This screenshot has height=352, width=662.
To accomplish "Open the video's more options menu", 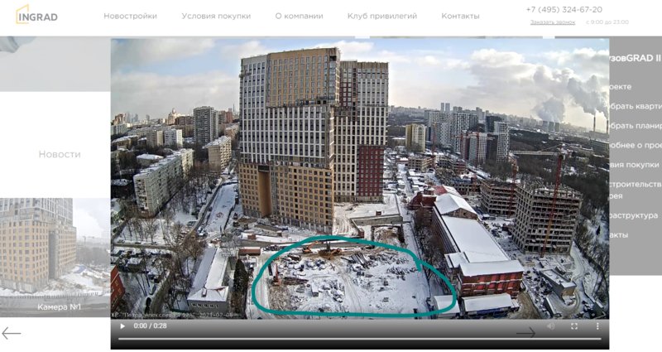I will click(x=597, y=325).
